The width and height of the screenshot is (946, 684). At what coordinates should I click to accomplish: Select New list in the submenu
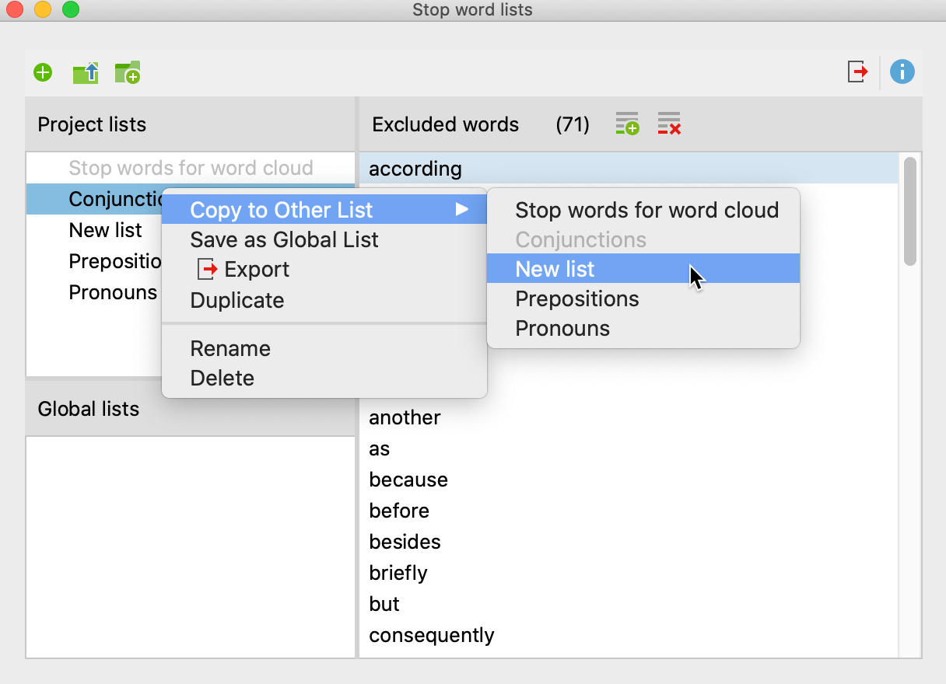[555, 269]
